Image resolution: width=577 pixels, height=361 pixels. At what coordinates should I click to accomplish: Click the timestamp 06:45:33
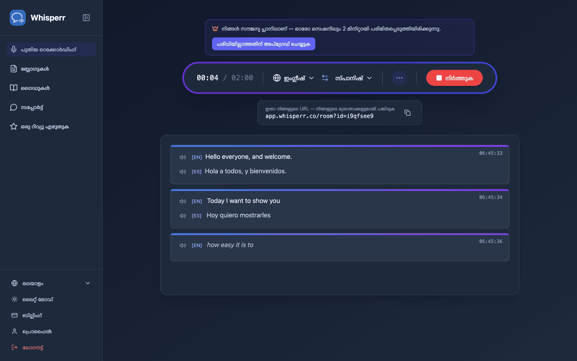point(490,153)
